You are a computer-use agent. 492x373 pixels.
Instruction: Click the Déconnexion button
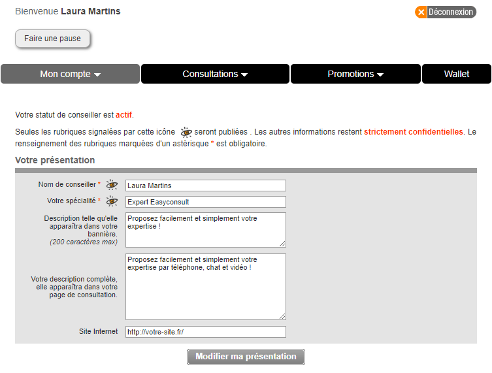(446, 12)
